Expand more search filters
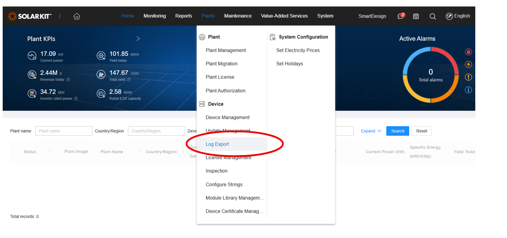 (371, 131)
